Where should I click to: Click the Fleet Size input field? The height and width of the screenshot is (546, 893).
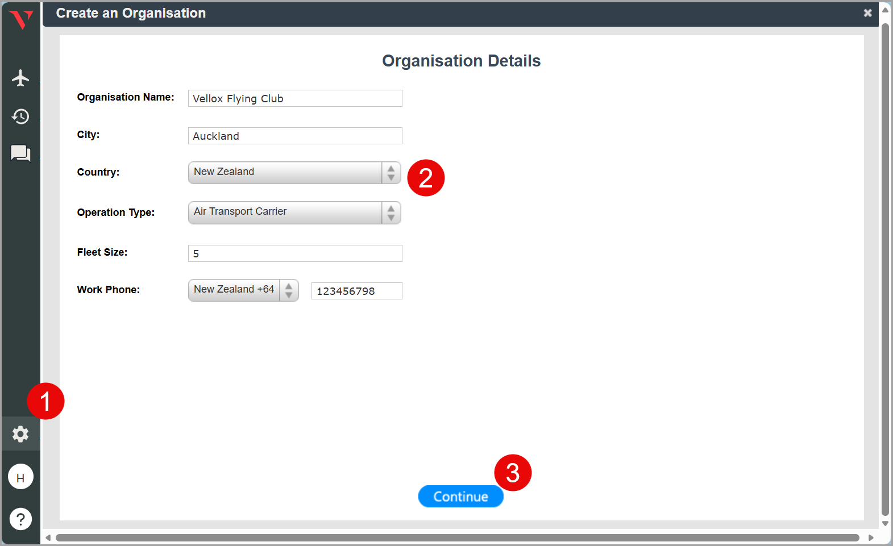click(x=294, y=253)
